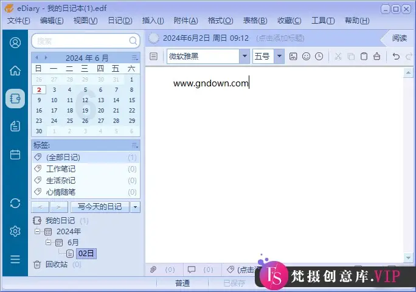Click the format brush icon in toolbar
This screenshot has height=292, width=416.
point(376,57)
